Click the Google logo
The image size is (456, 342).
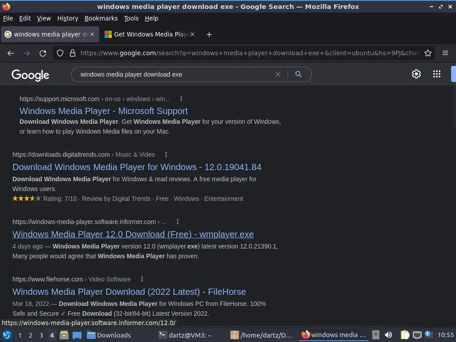pos(30,75)
